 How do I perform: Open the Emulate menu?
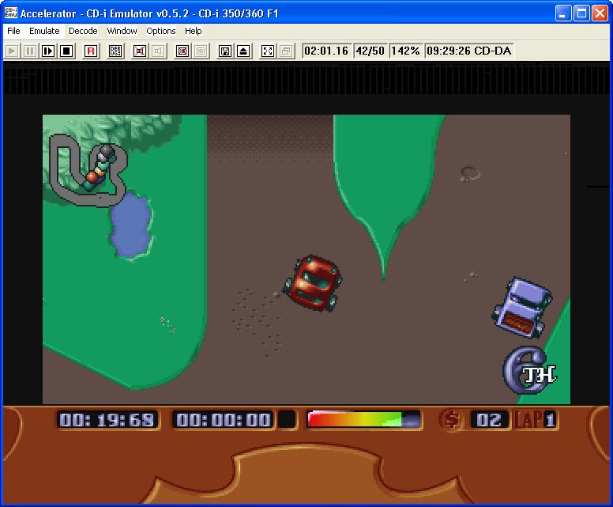click(44, 31)
